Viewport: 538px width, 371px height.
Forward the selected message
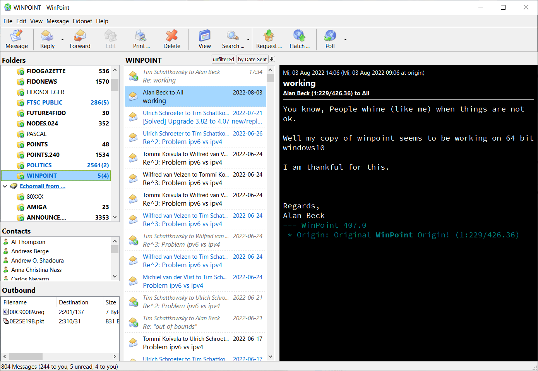[80, 40]
